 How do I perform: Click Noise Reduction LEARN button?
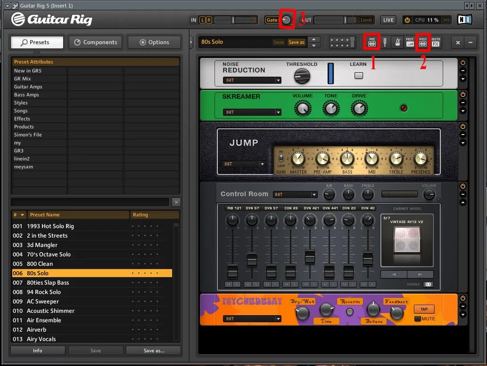[x=359, y=75]
